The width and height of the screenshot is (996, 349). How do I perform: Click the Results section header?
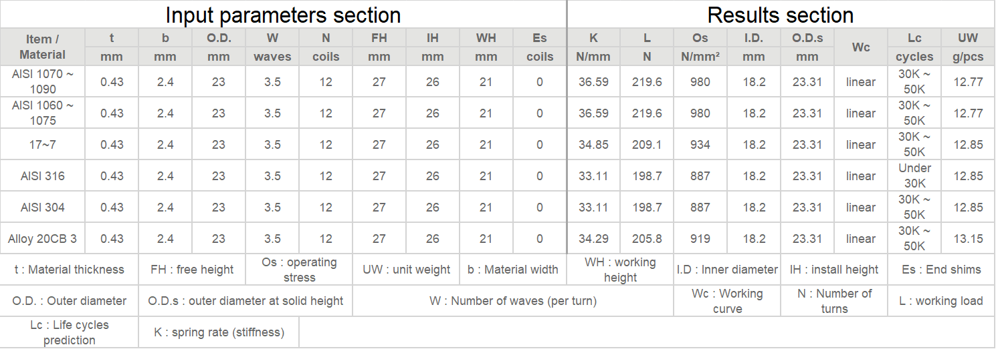(781, 15)
